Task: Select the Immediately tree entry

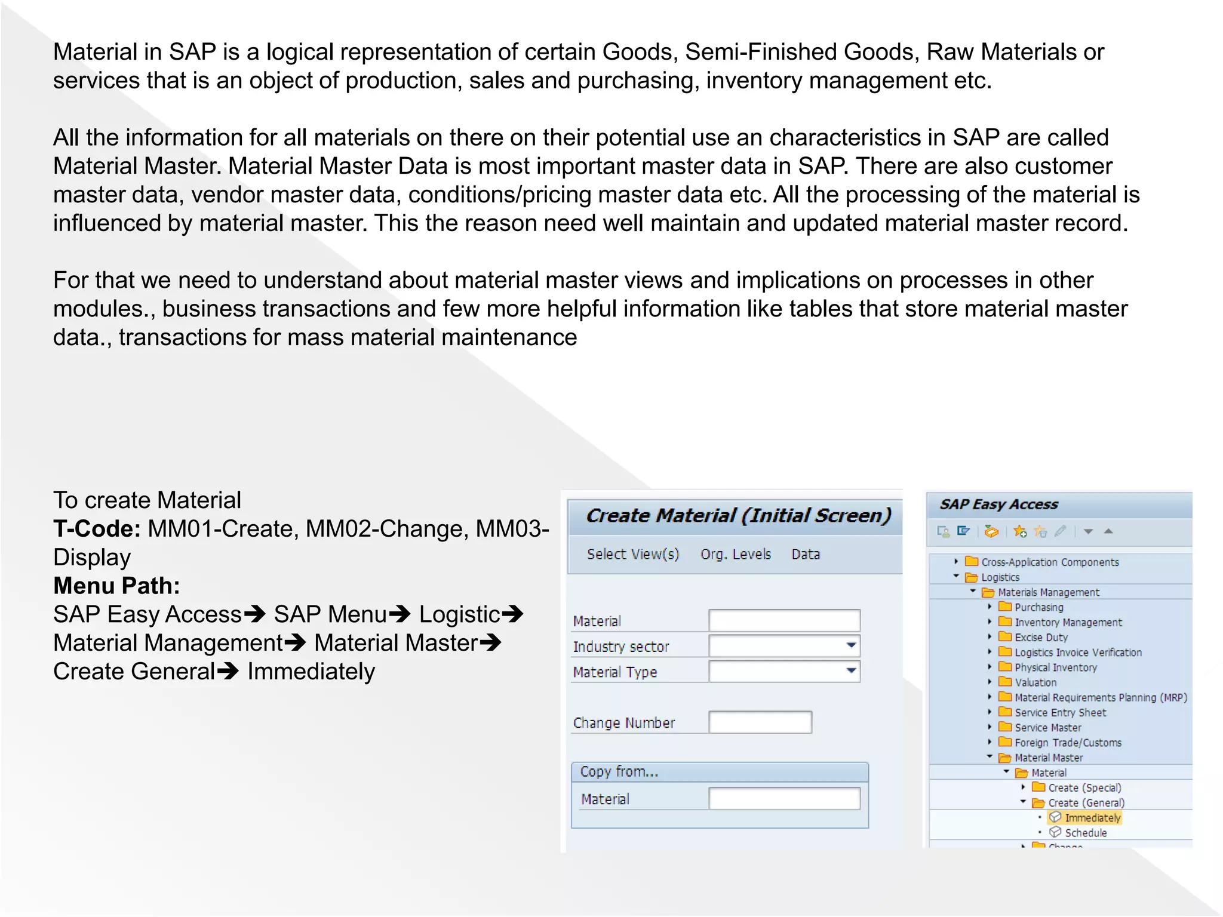Action: click(x=1093, y=817)
